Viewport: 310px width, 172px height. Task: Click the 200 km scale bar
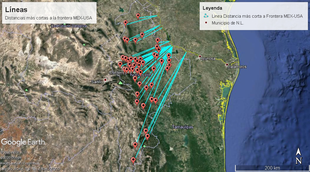coord(272,168)
